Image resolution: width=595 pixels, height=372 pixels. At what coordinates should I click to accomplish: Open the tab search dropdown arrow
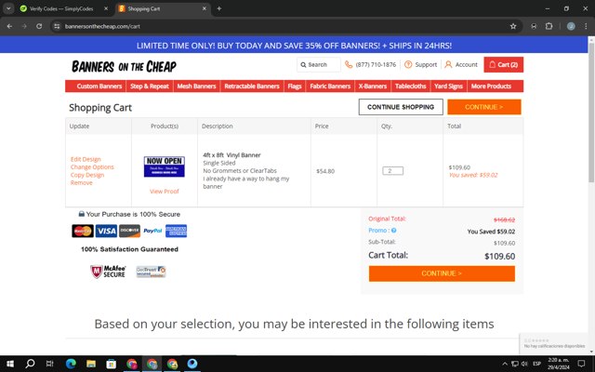click(8, 8)
